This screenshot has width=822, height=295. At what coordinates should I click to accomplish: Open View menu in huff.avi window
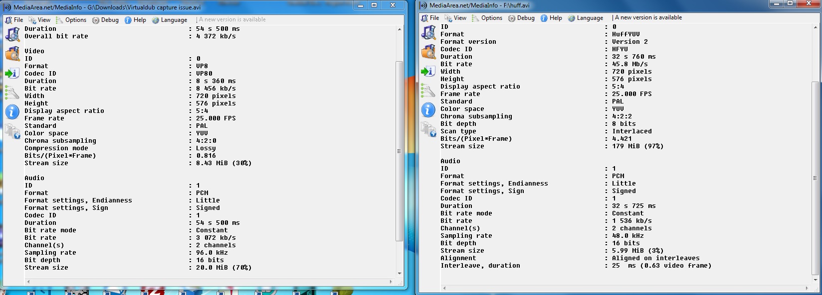pyautogui.click(x=456, y=18)
